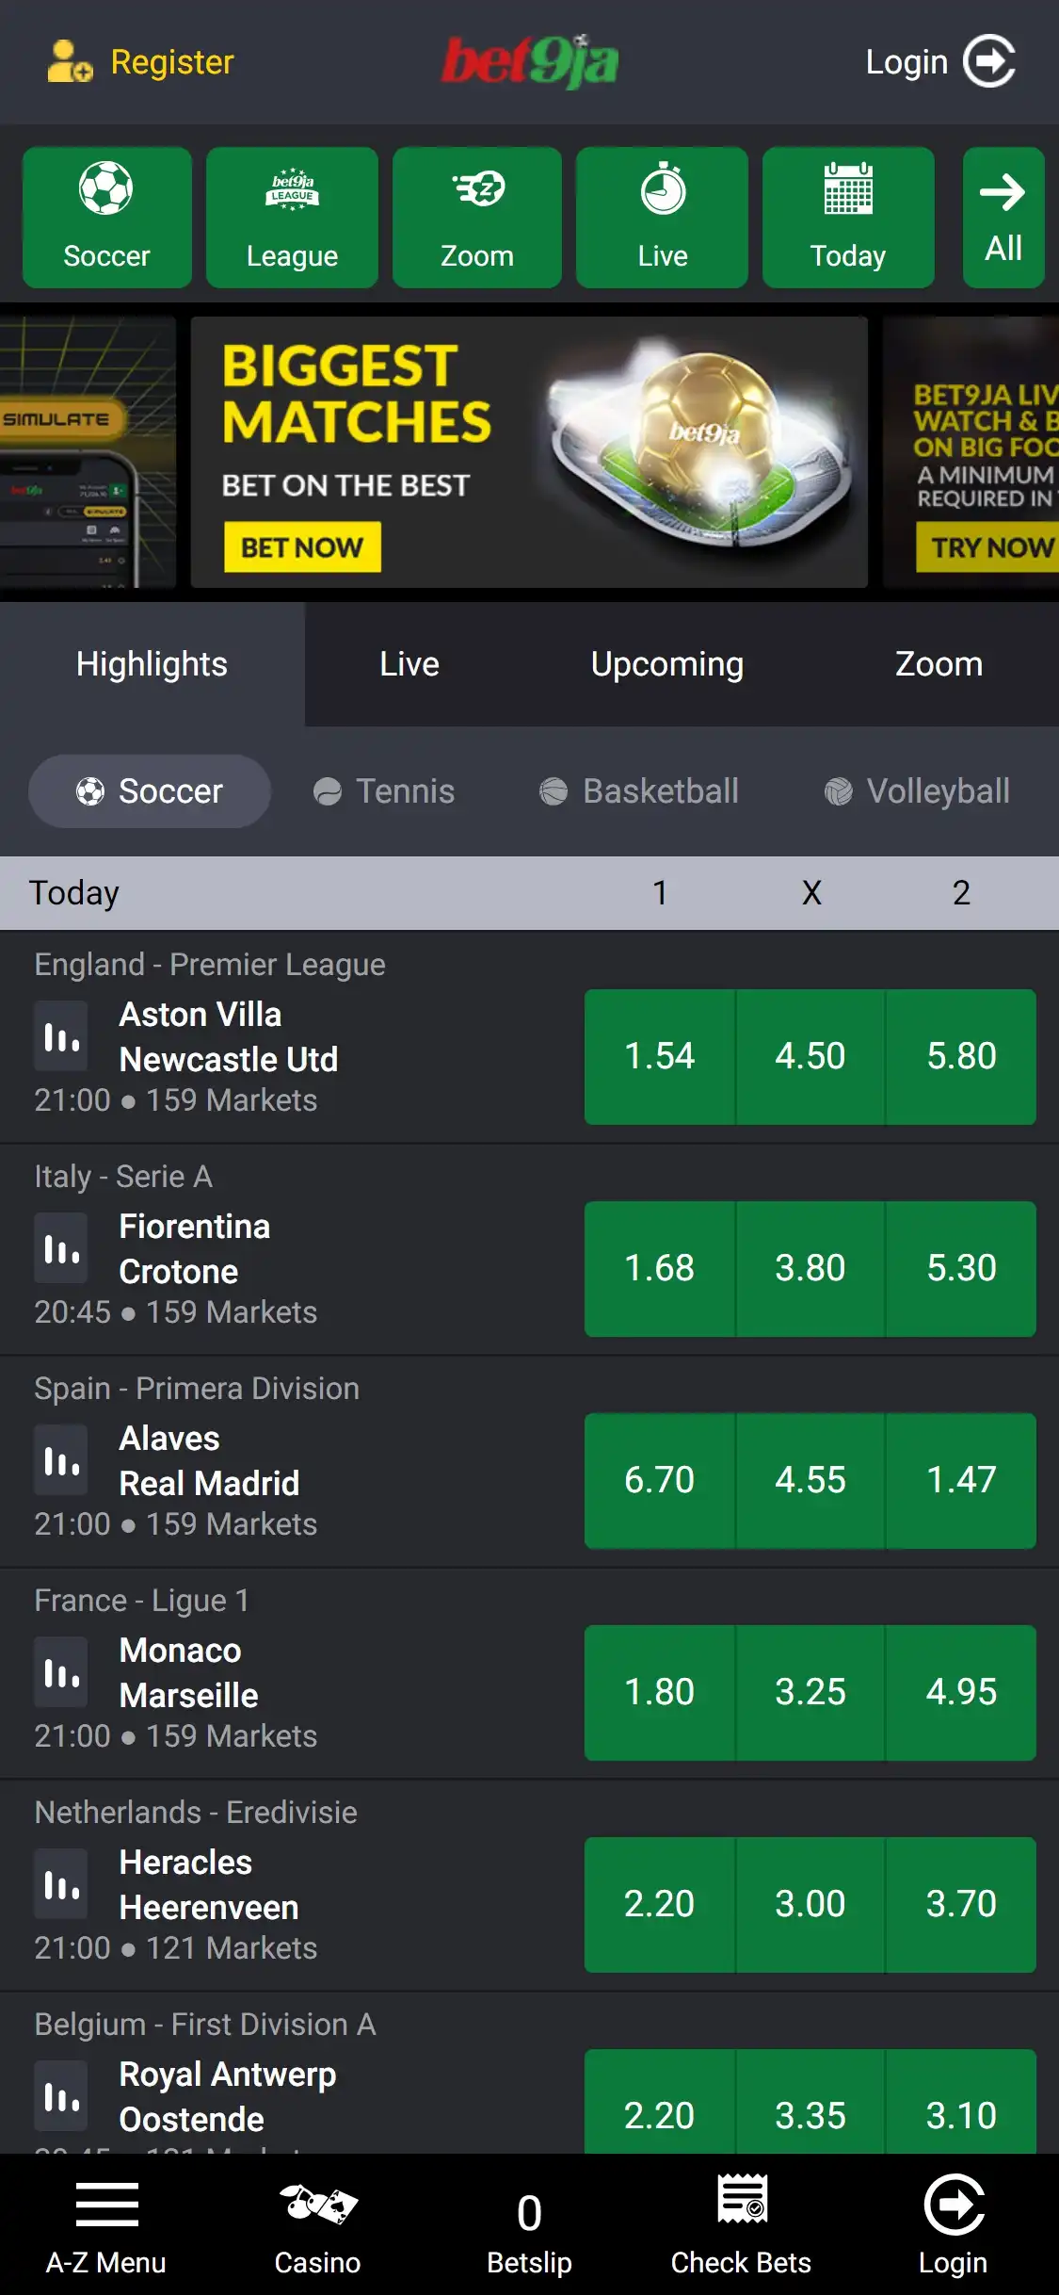
Task: Pick Real Madrid win odds 1.47
Action: (x=961, y=1480)
